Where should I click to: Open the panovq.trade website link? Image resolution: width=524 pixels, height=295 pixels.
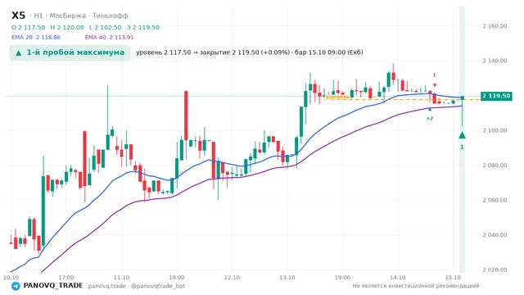tap(107, 286)
